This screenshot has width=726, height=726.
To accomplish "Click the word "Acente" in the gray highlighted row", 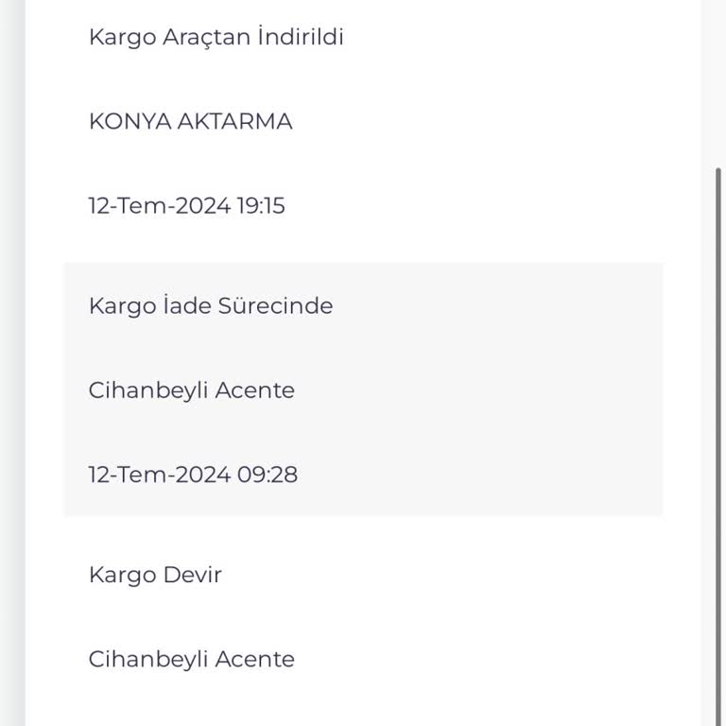I will point(254,390).
